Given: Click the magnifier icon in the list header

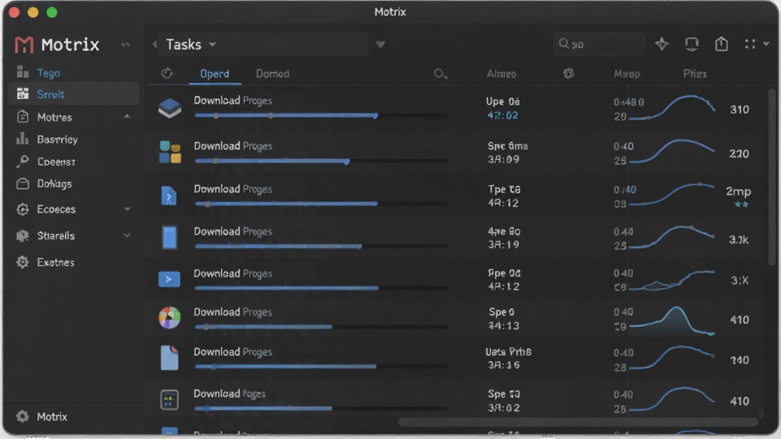Looking at the screenshot, I should click(x=440, y=74).
